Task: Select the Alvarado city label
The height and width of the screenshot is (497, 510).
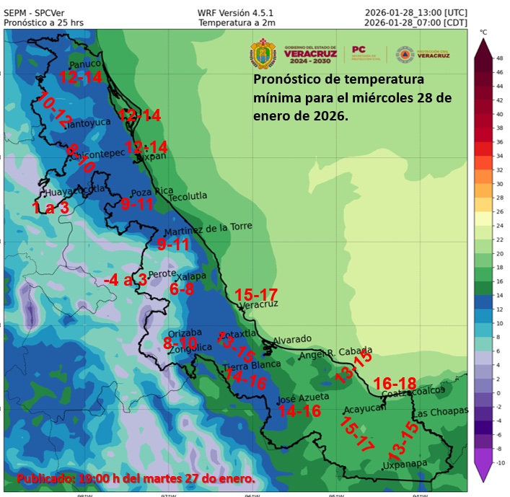Action: pos(291,339)
